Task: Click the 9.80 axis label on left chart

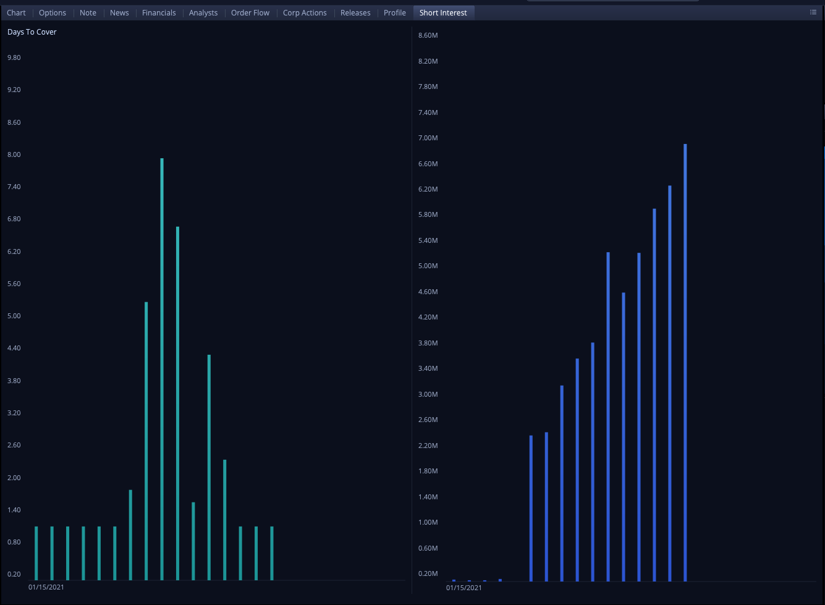Action: click(14, 57)
